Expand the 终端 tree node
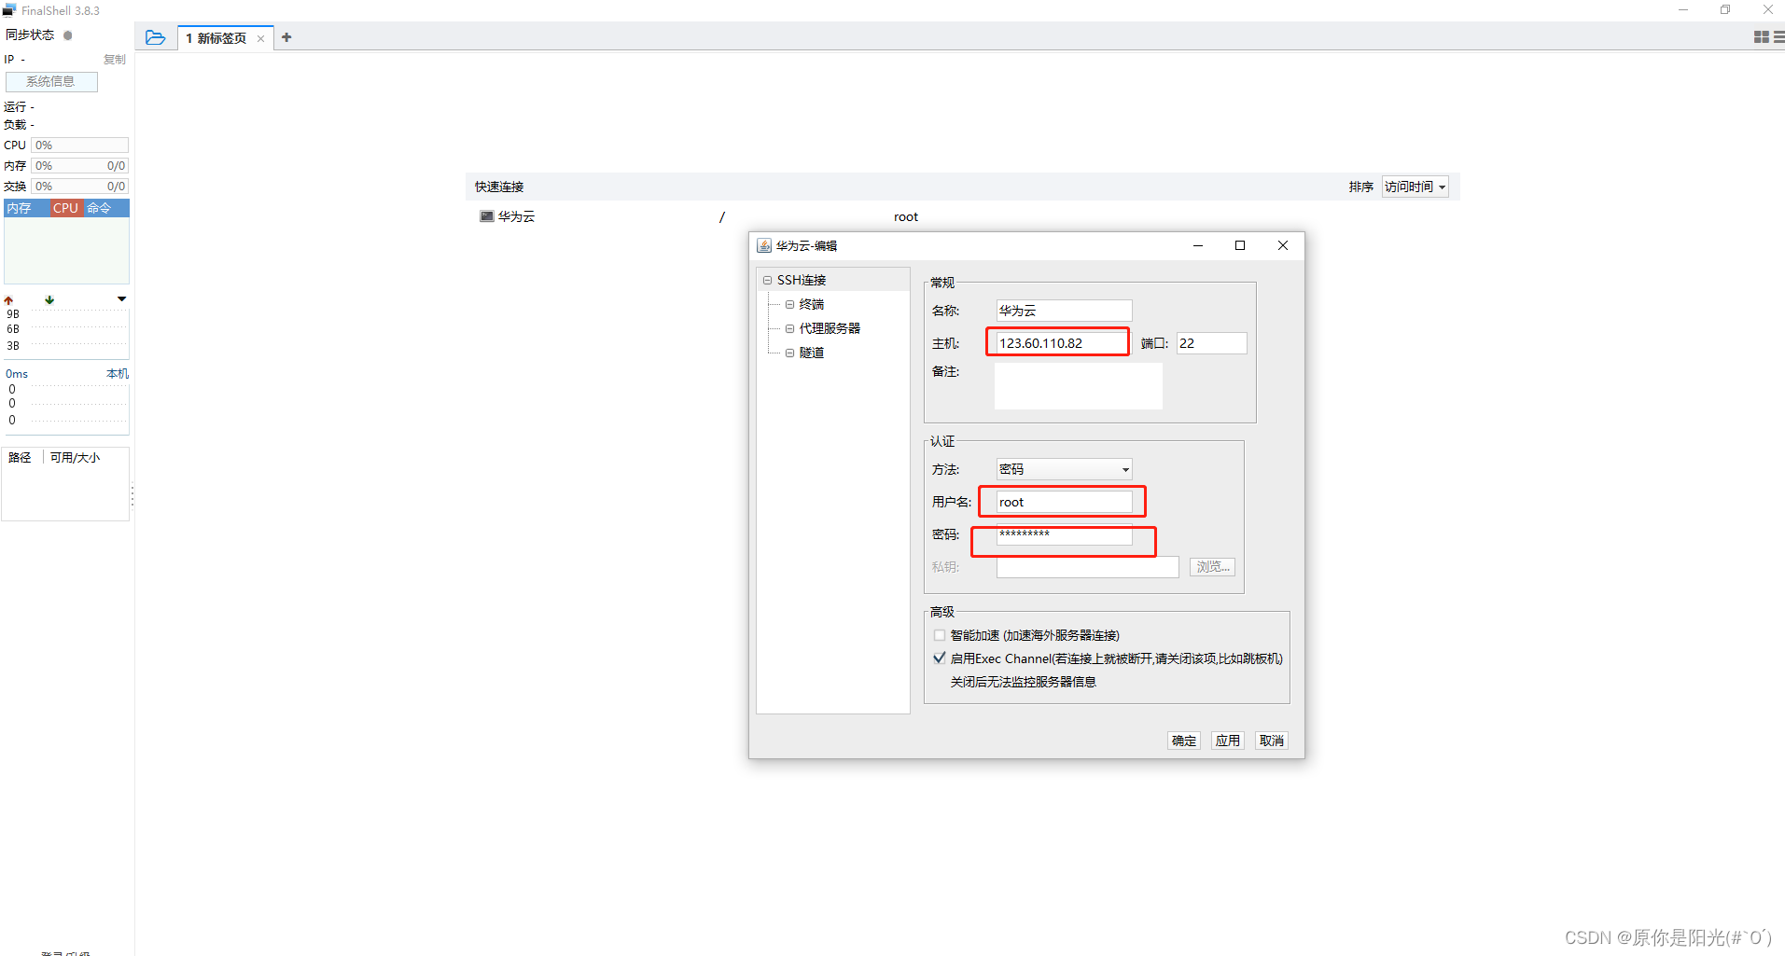Image resolution: width=1785 pixels, height=956 pixels. point(789,304)
